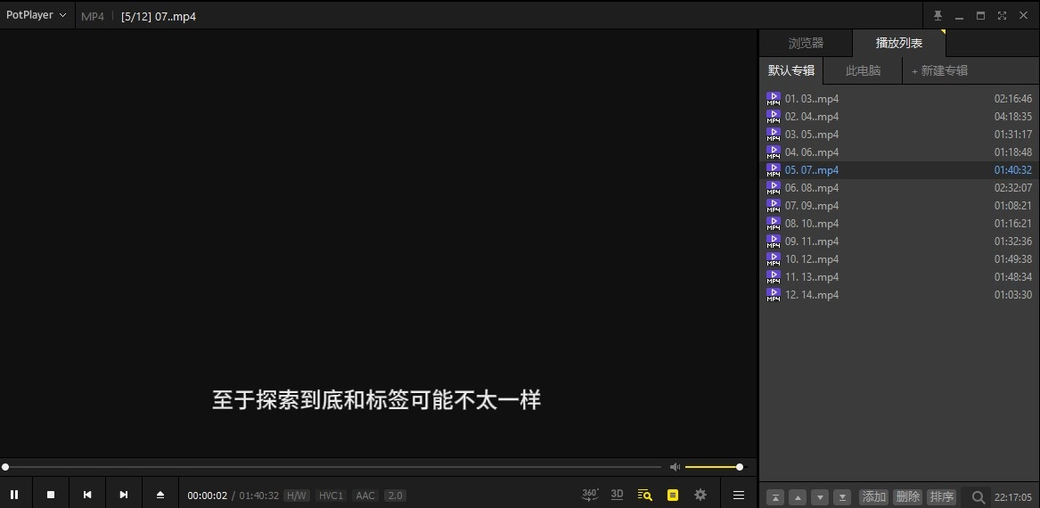The height and width of the screenshot is (508, 1040).
Task: Stop playback with the stop button
Action: point(51,495)
